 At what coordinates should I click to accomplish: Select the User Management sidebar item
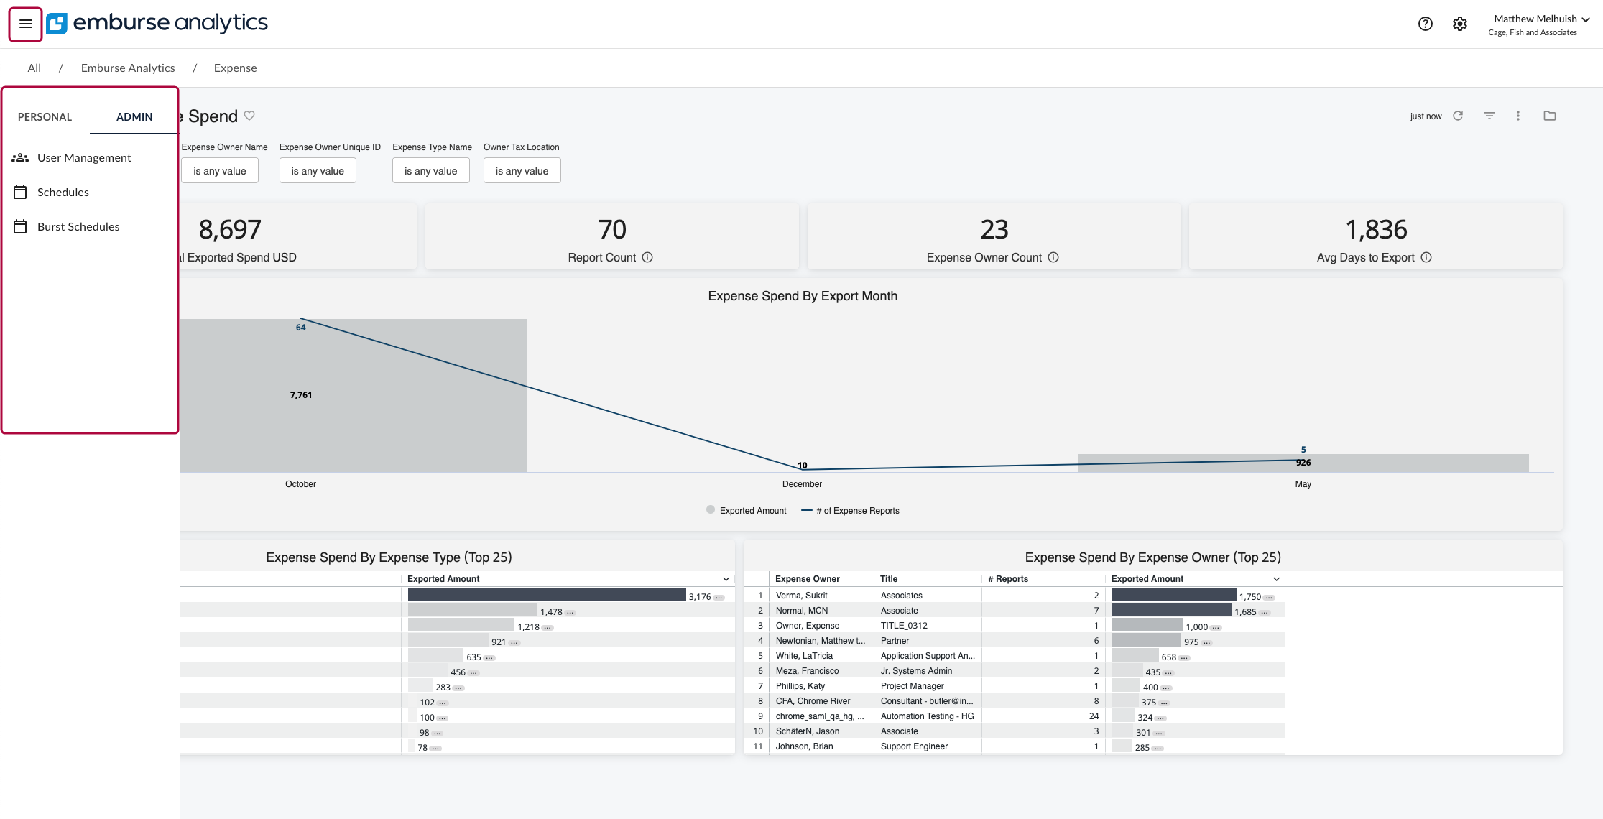click(83, 157)
